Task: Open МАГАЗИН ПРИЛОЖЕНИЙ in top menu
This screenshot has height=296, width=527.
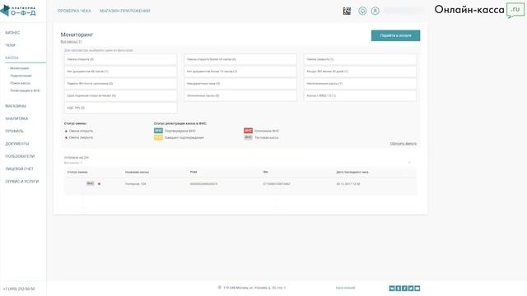Action: click(x=125, y=11)
